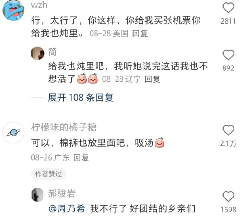
Task: Open the planet avatar of 柠檬味的橘子糖
Action: [x=13, y=133]
